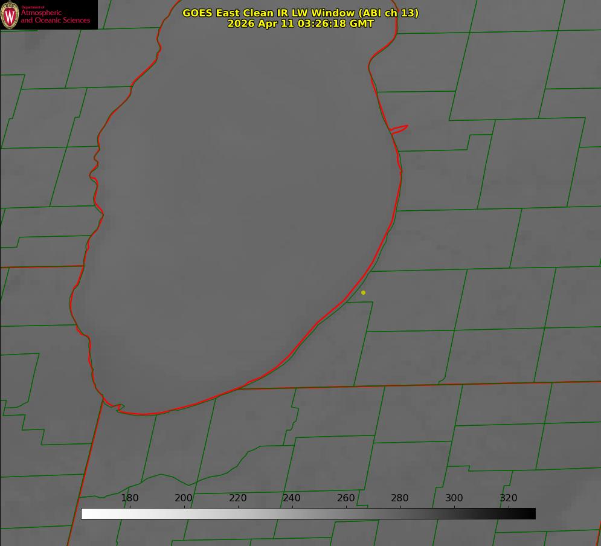
Task: Click the ABI ch 13 text in title
Action: point(388,13)
